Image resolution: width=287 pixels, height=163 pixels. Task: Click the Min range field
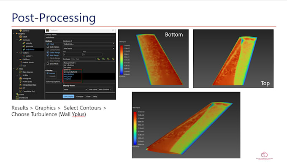(x=73, y=54)
